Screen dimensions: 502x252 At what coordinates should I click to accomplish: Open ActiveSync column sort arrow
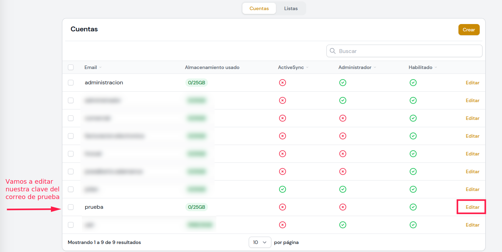(308, 68)
